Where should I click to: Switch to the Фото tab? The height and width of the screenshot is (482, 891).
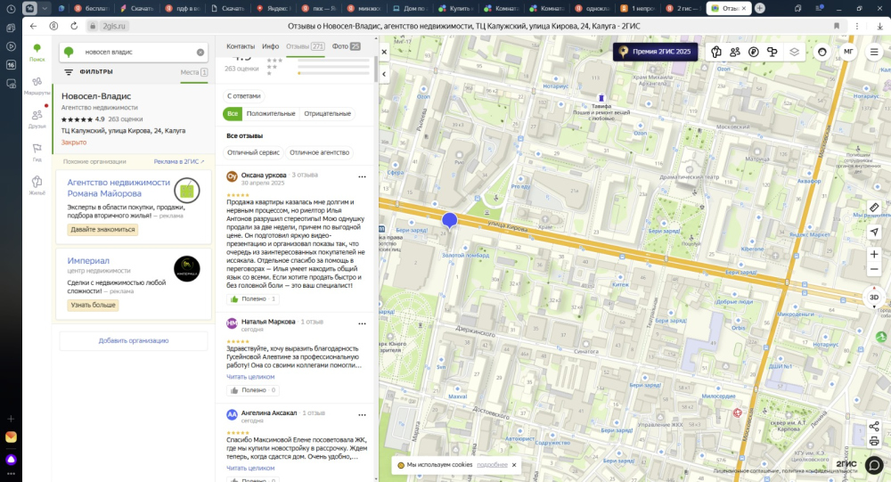click(346, 46)
